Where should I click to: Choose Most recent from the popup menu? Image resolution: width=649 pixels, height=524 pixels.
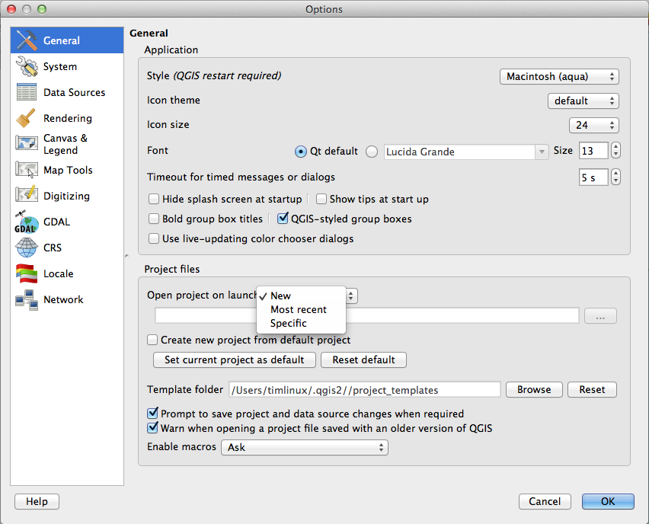[298, 310]
